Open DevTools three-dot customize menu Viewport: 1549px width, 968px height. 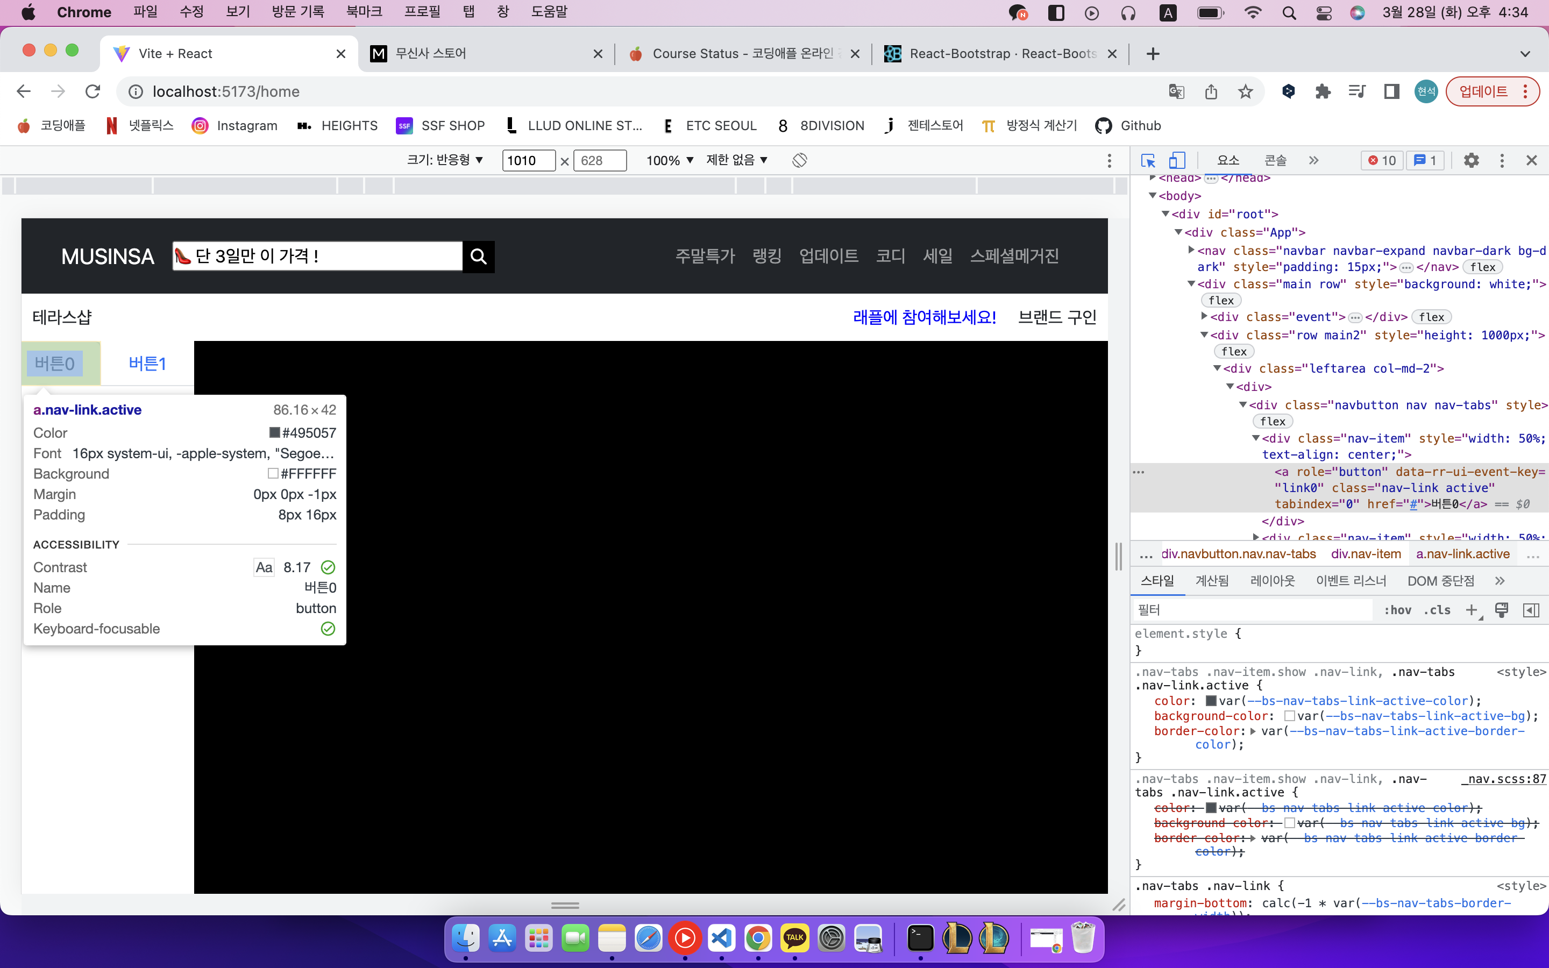point(1502,161)
